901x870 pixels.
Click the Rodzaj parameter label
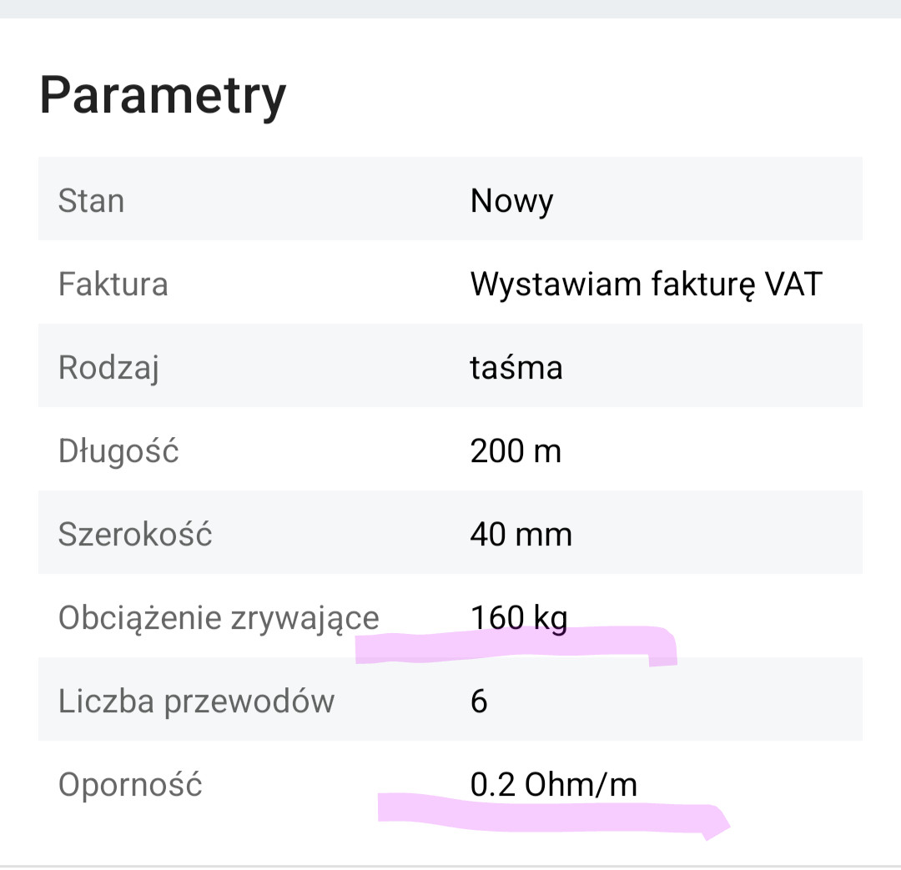point(108,368)
